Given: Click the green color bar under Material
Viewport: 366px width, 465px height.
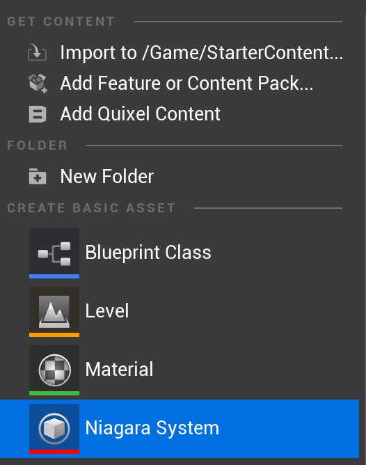Looking at the screenshot, I should tap(54, 393).
